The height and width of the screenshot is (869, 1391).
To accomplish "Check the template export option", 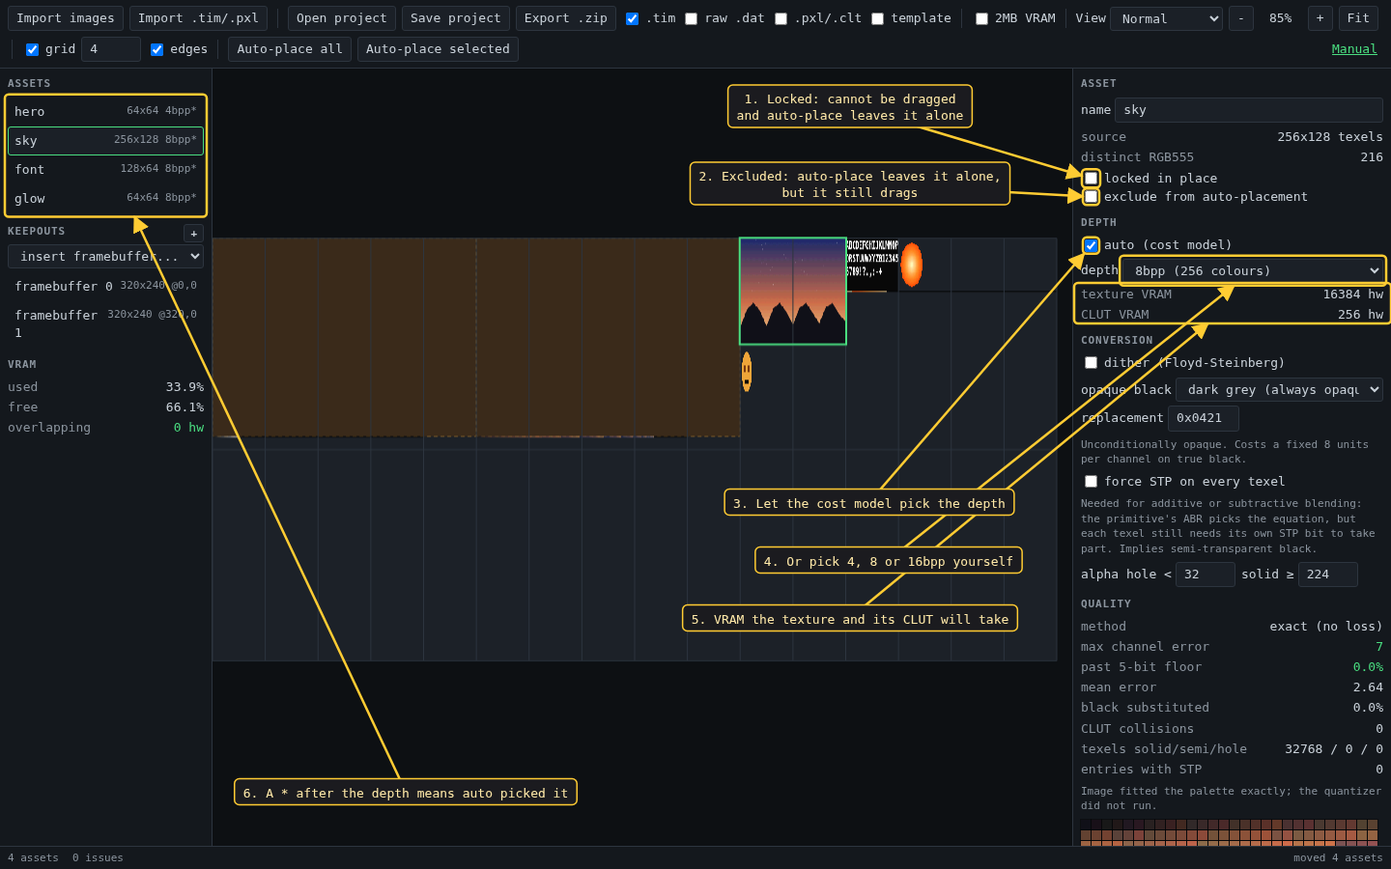I will click(877, 18).
